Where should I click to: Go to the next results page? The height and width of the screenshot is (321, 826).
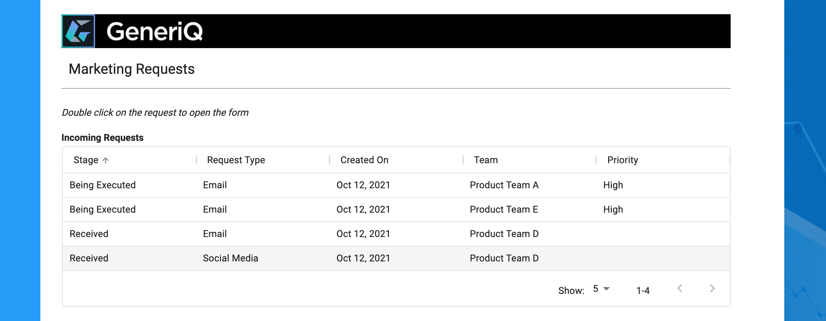point(712,288)
